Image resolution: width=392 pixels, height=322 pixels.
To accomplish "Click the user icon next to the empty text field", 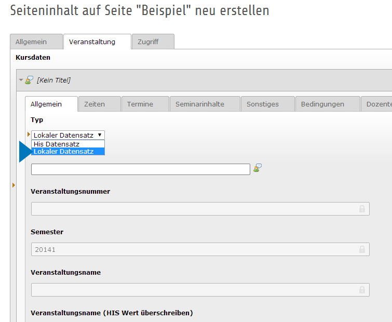I will click(x=257, y=168).
